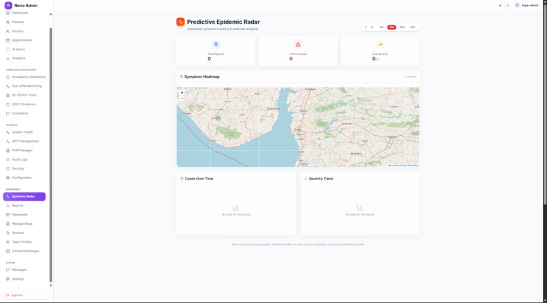Select the 7d time range
Viewport: 547px width, 303px height.
pyautogui.click(x=372, y=27)
